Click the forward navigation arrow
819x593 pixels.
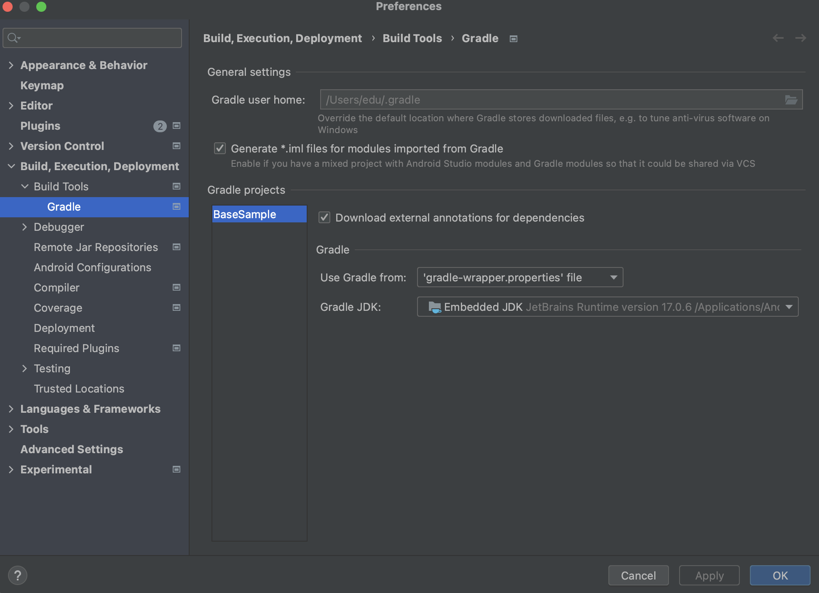click(800, 38)
